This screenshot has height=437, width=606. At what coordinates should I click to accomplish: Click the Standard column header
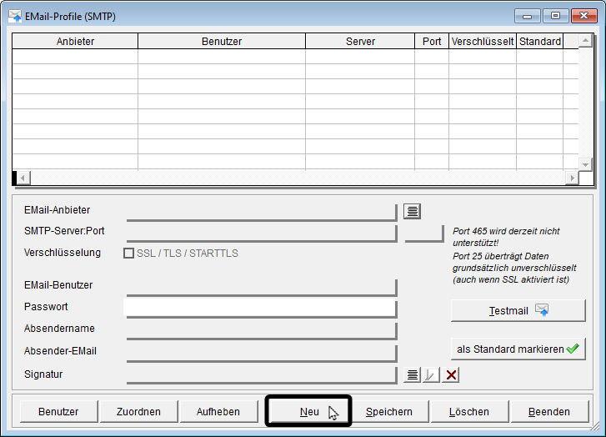(540, 42)
